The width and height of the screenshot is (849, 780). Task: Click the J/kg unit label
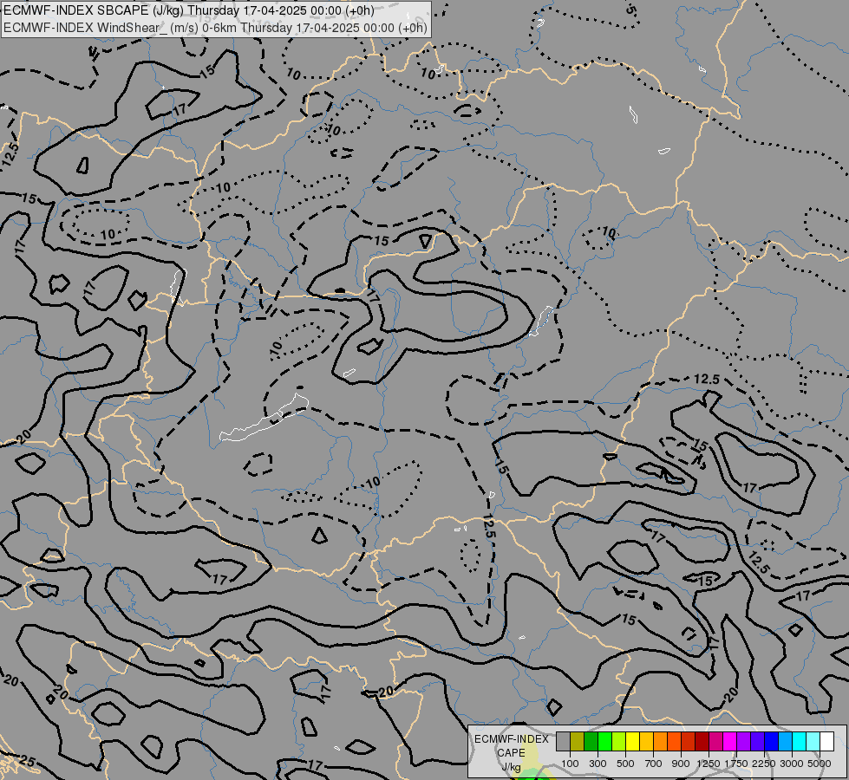point(511,767)
